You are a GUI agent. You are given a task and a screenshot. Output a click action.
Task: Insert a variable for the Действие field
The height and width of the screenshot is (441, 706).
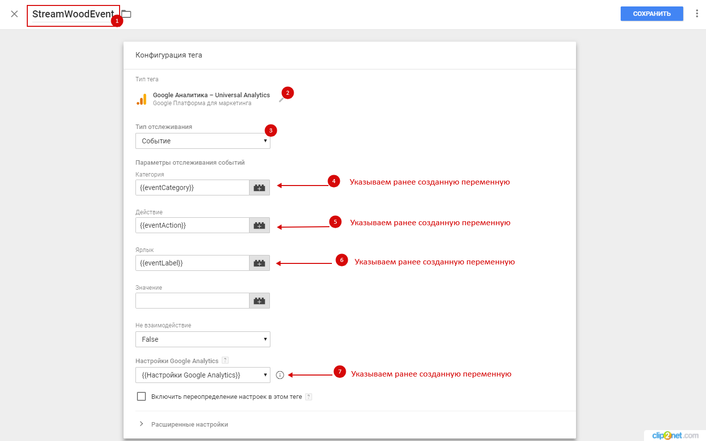(x=259, y=225)
